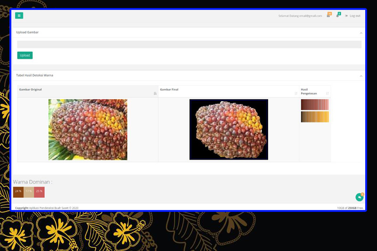Open the final segmented palm fruit image

229,130
